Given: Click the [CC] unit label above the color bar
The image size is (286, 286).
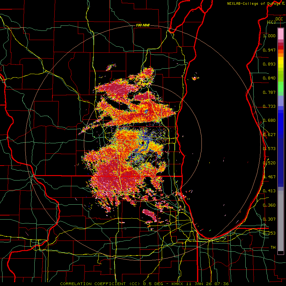Looking at the screenshot, I should click(271, 22).
